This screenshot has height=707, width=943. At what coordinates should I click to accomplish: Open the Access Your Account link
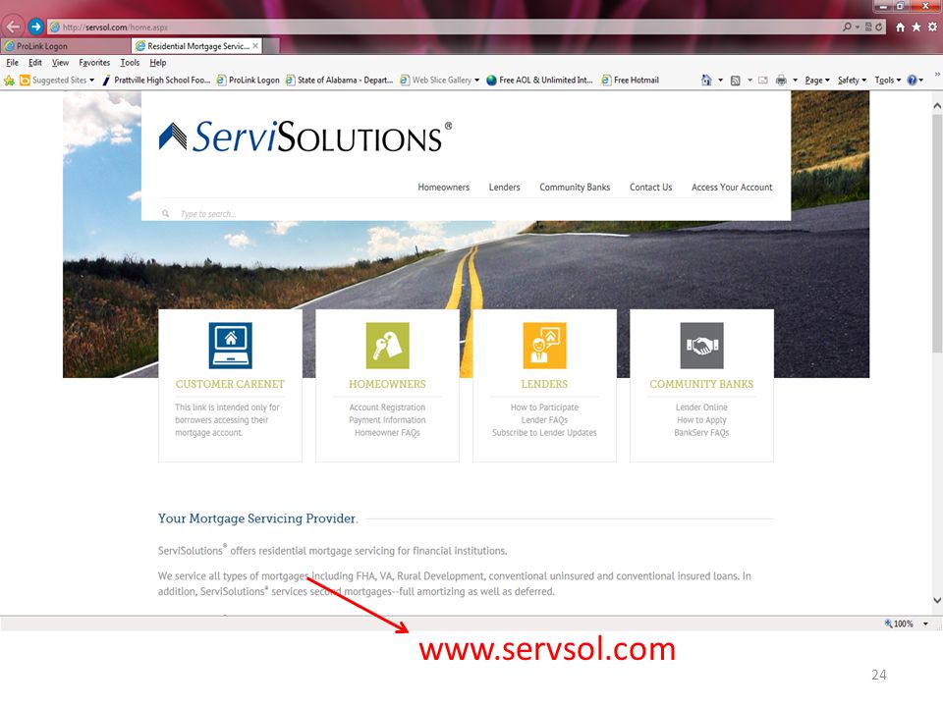coord(732,187)
